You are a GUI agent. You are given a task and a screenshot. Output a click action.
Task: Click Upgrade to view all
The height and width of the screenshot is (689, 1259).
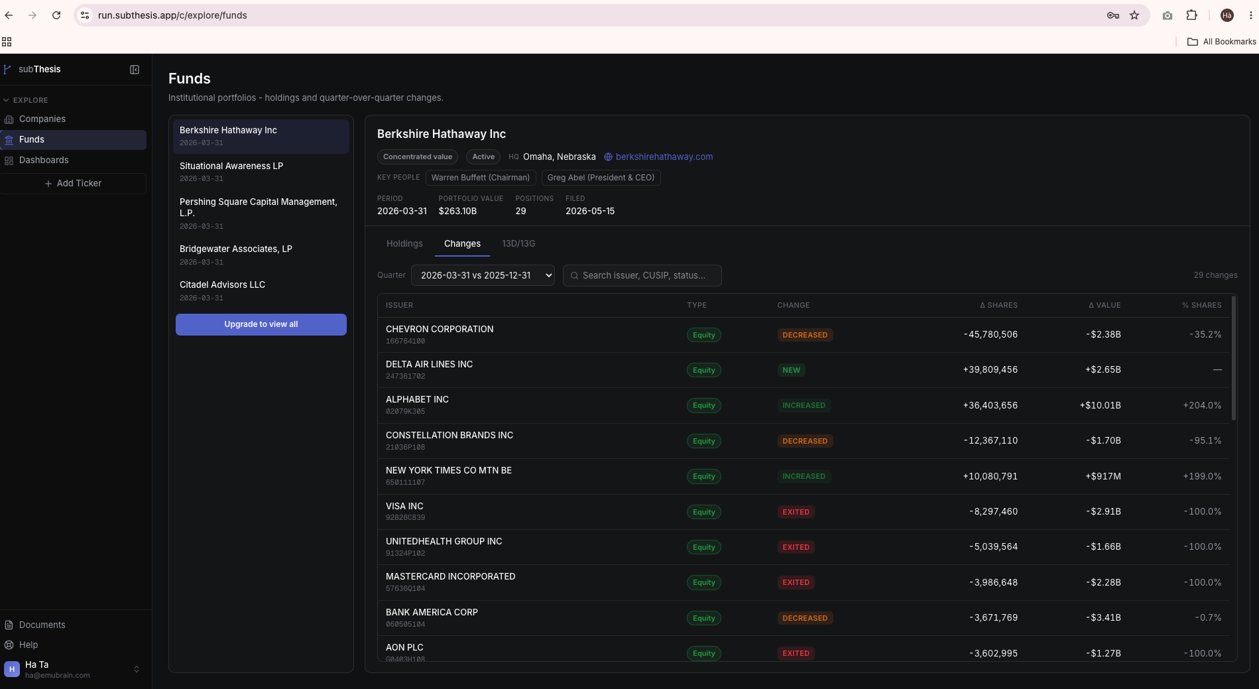click(x=261, y=325)
